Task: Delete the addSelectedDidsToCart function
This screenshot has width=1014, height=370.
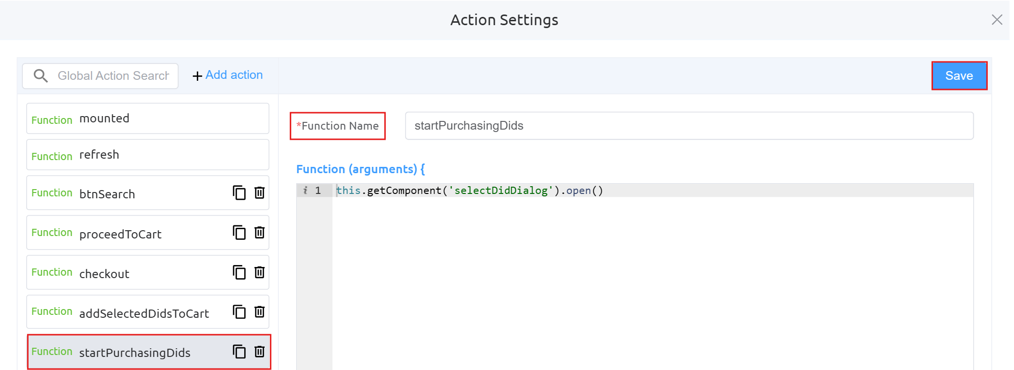Action: [x=260, y=312]
